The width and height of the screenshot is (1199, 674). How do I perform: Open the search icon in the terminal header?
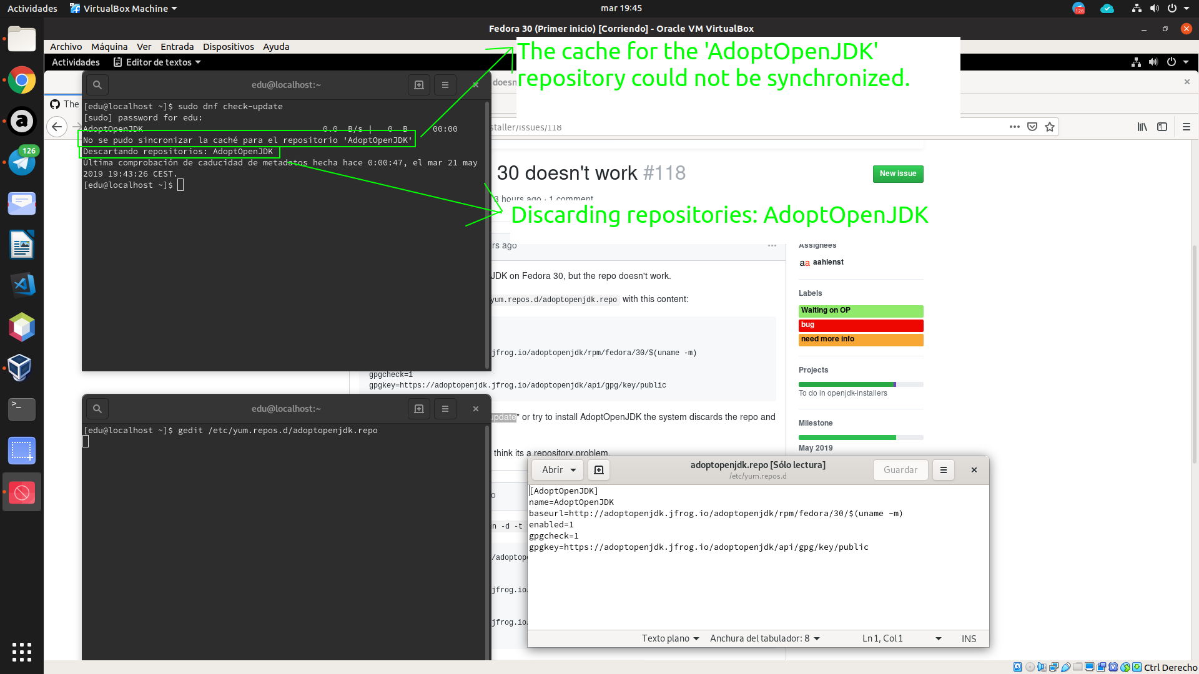pyautogui.click(x=97, y=84)
